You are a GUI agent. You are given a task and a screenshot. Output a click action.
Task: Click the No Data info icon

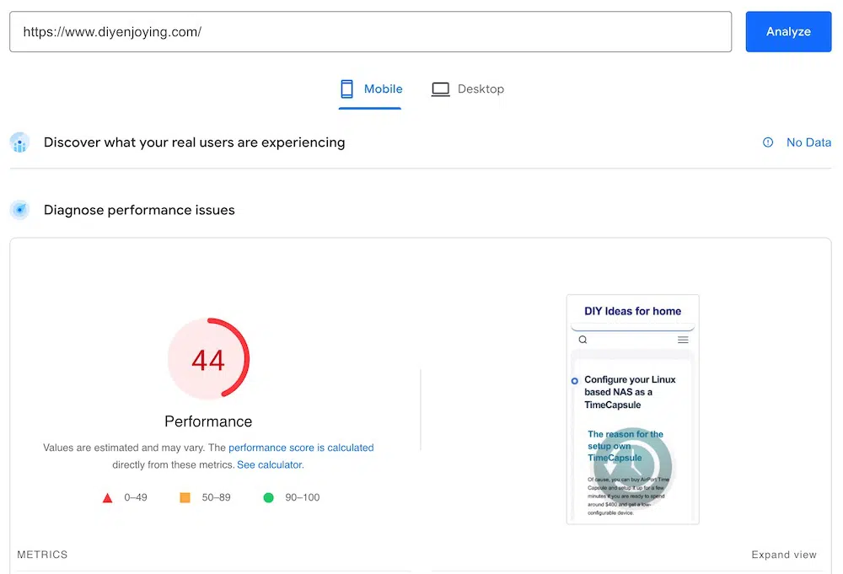[768, 142]
